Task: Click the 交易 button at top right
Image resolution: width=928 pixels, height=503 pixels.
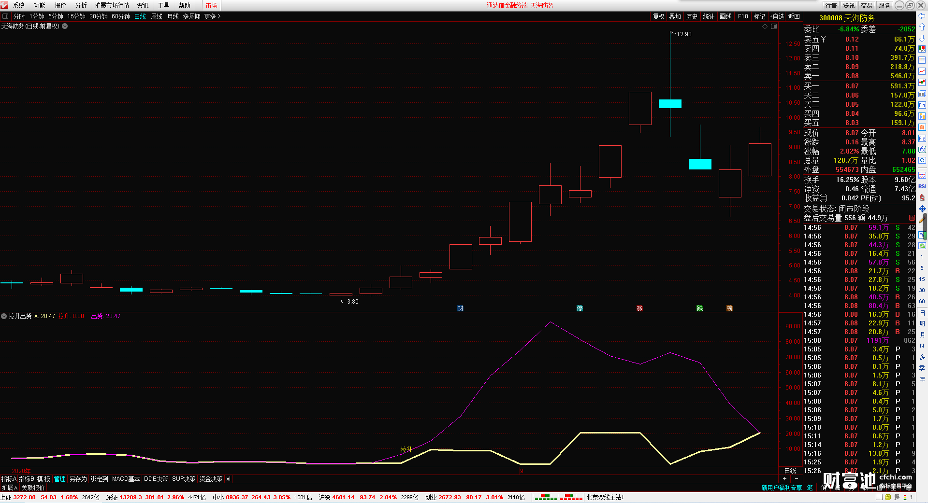Action: click(x=867, y=5)
